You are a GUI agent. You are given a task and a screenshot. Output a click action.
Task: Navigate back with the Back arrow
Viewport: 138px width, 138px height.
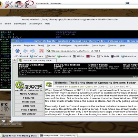click(25, 51)
